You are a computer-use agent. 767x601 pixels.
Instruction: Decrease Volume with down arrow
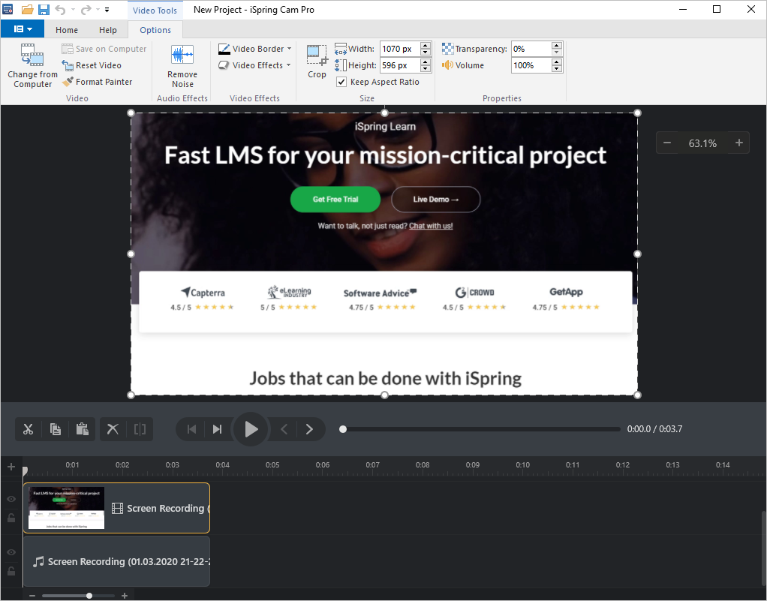(557, 68)
